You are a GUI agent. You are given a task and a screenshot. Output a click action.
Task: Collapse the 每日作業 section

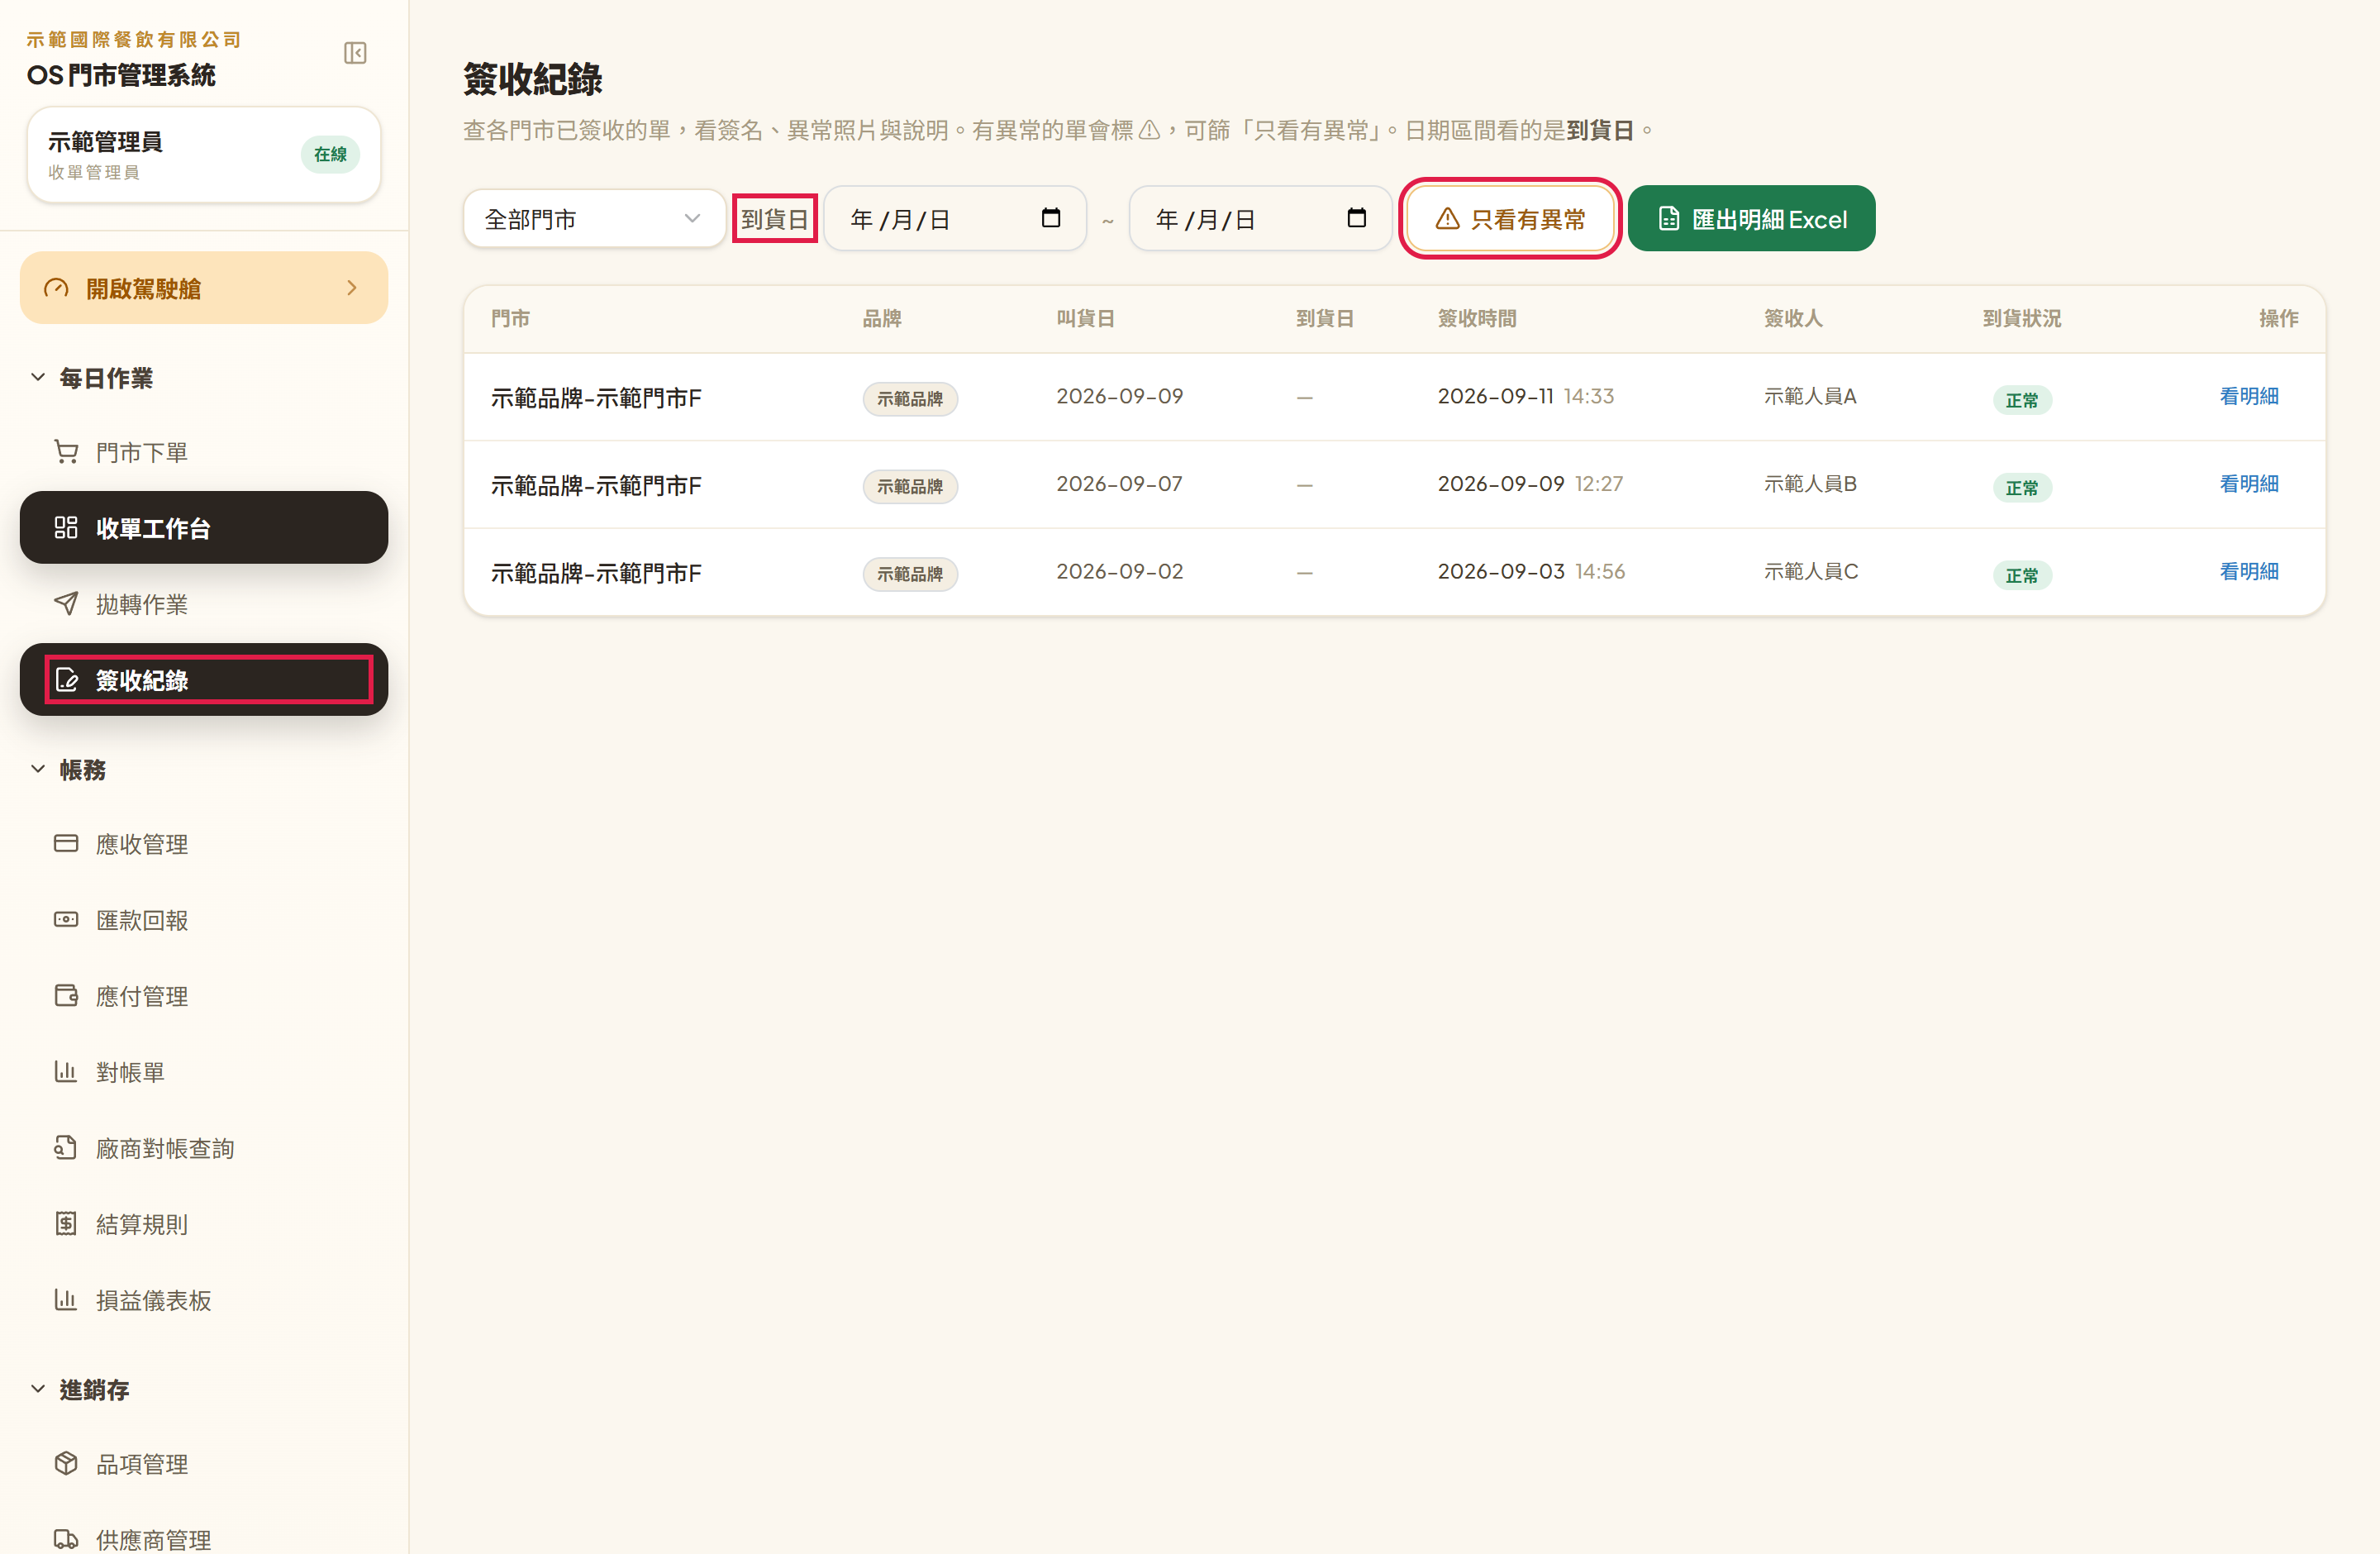[37, 377]
